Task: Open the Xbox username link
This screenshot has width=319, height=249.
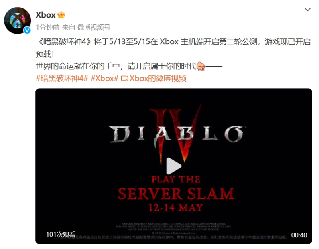Action: (x=45, y=15)
